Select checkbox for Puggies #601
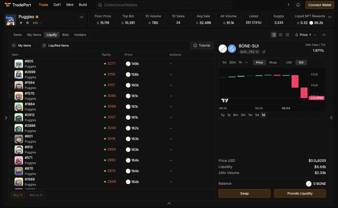Image resolution: width=338 pixels, height=208 pixels. [11, 139]
